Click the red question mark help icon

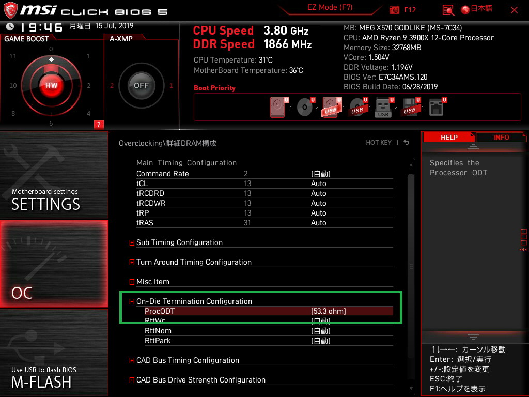99,124
